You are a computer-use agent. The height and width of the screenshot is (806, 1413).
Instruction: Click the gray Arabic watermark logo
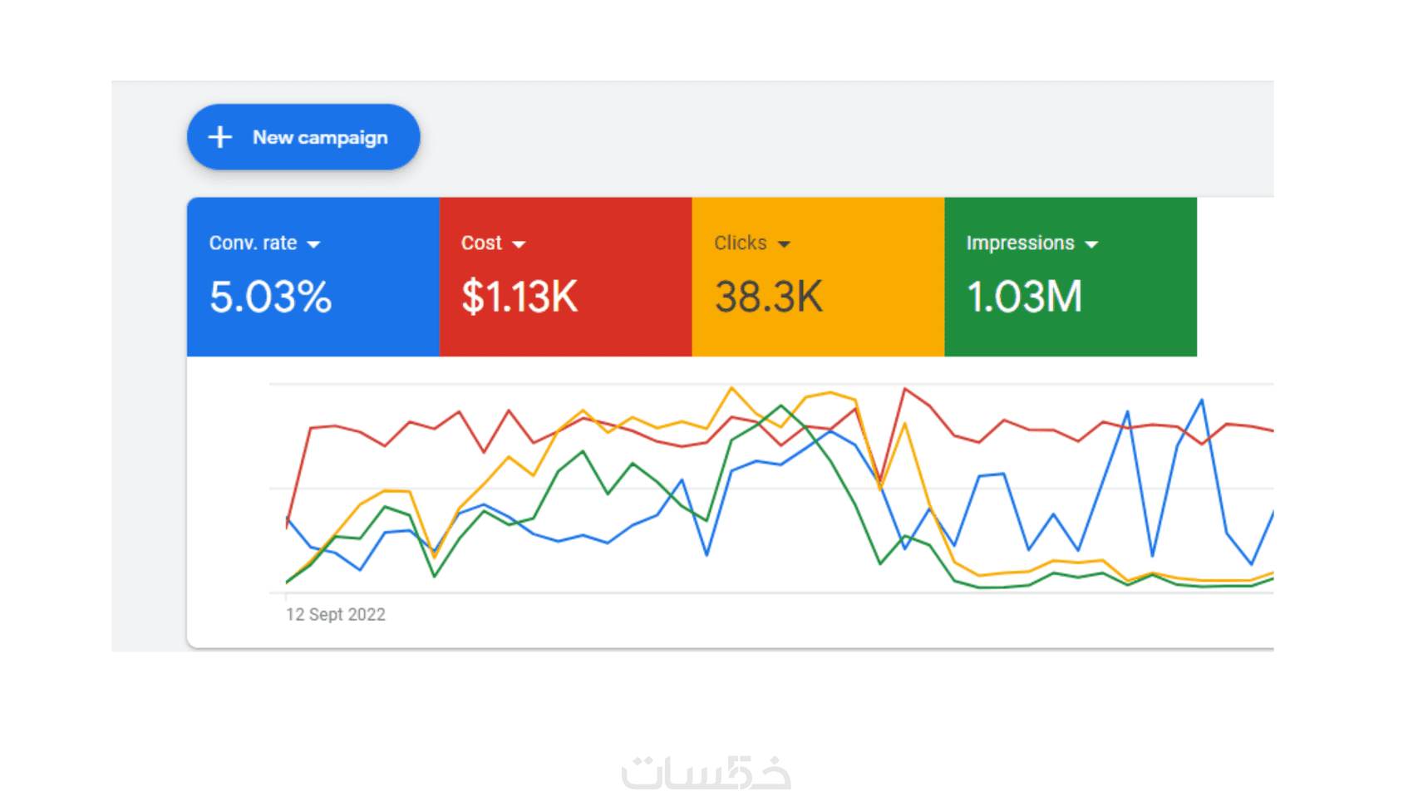[706, 772]
